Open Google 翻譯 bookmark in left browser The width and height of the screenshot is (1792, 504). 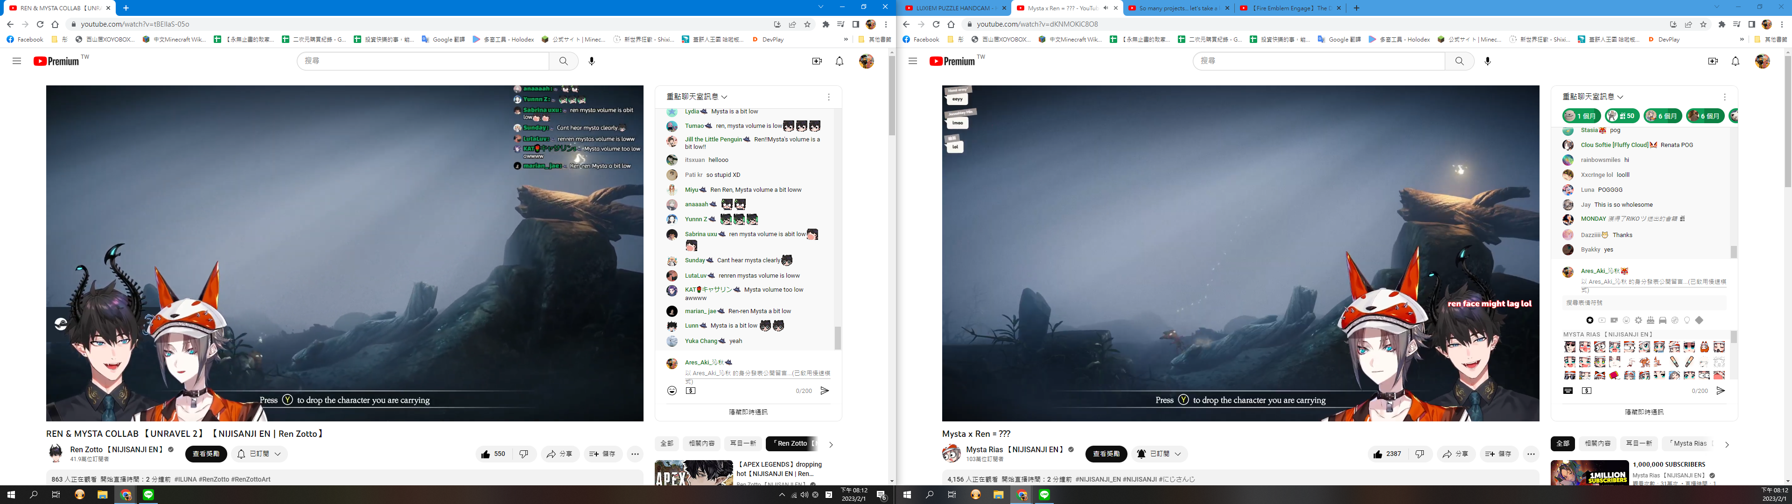(443, 40)
